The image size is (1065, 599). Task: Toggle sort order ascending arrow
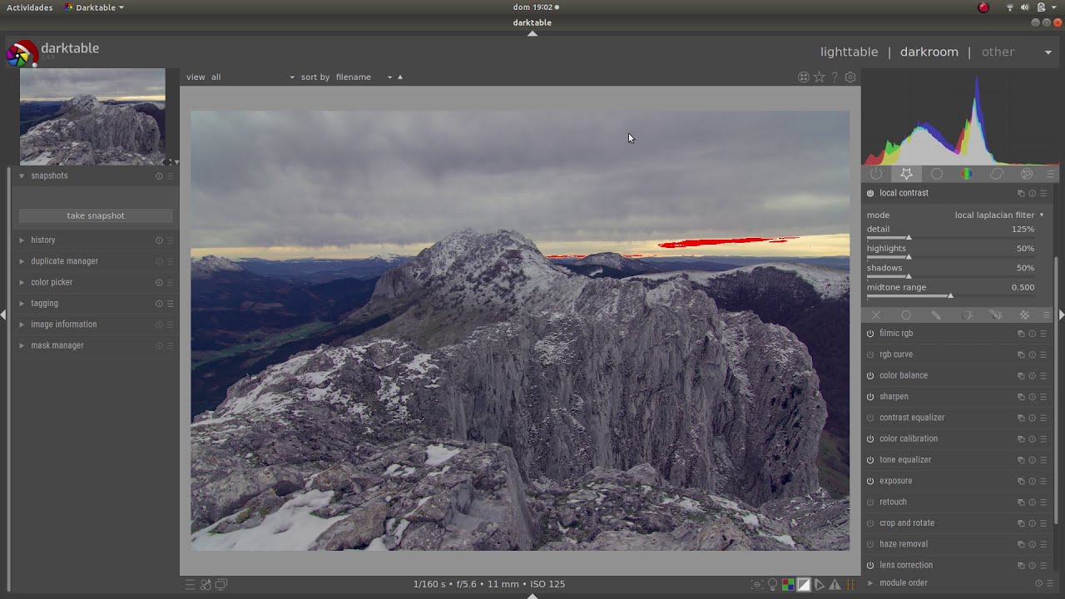pyautogui.click(x=400, y=77)
